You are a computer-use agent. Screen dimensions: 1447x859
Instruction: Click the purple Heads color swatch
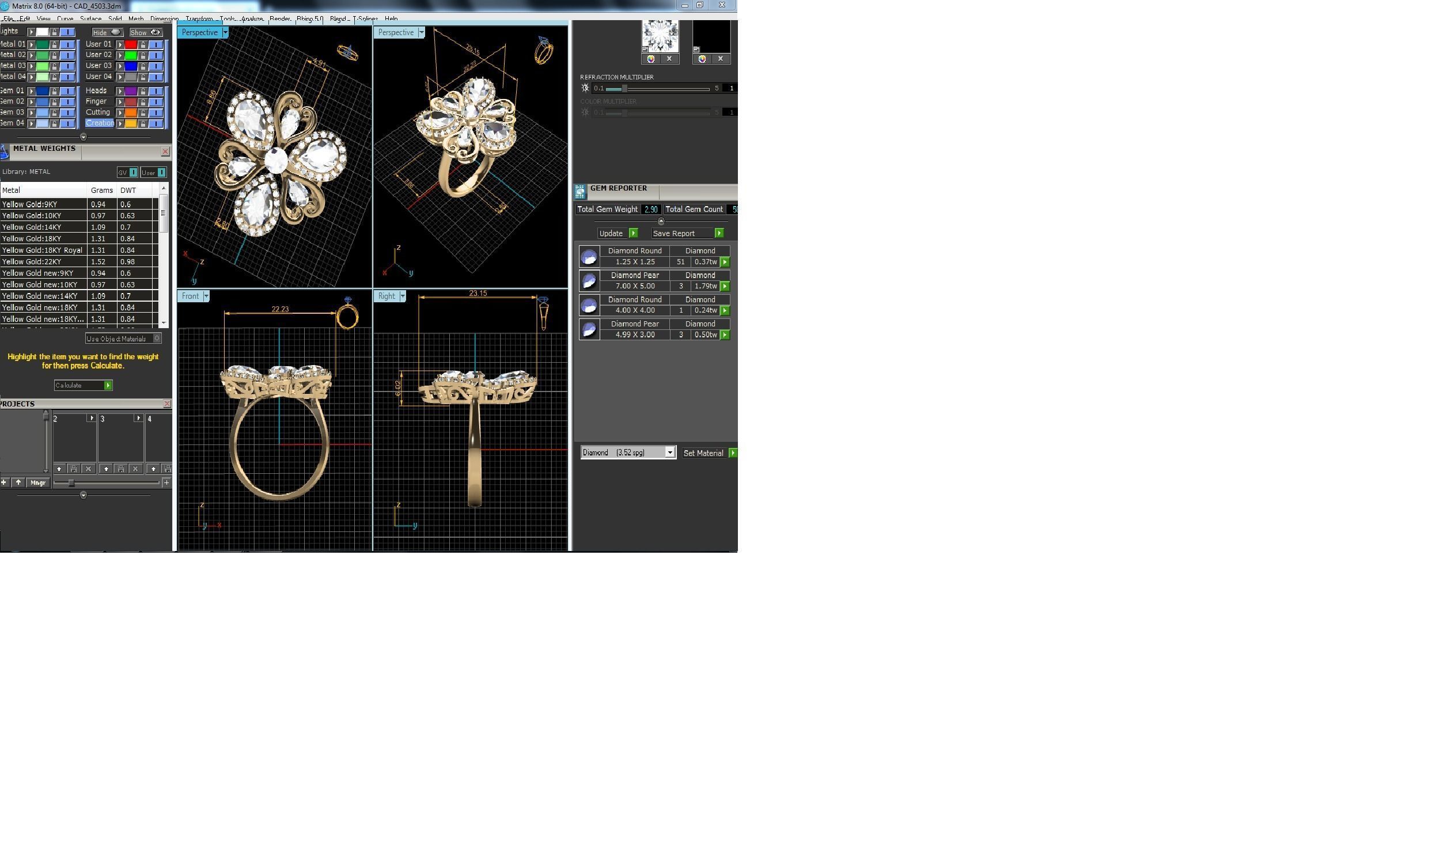click(131, 91)
